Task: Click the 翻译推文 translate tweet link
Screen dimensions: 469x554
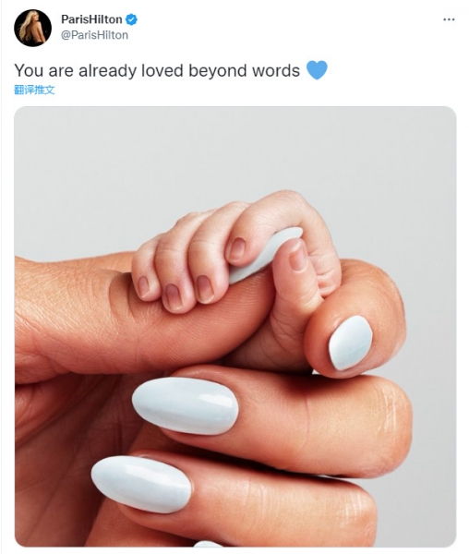Action: [34, 90]
